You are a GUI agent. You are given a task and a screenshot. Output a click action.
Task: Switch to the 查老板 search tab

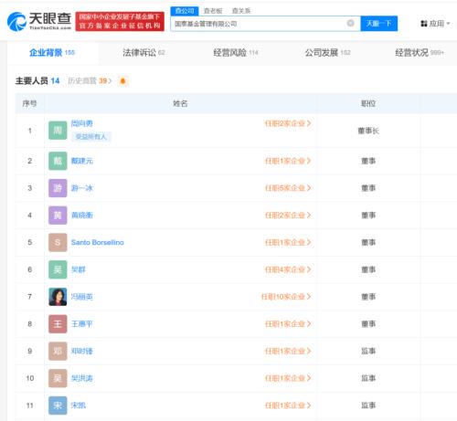(x=213, y=11)
